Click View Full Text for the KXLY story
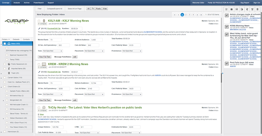Viewport: 262px width, 136px height. pos(45,57)
